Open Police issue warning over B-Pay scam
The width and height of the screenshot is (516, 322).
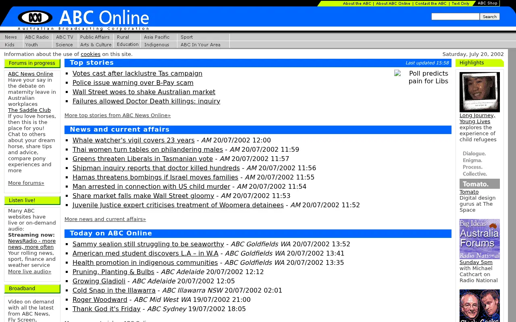coord(133,83)
